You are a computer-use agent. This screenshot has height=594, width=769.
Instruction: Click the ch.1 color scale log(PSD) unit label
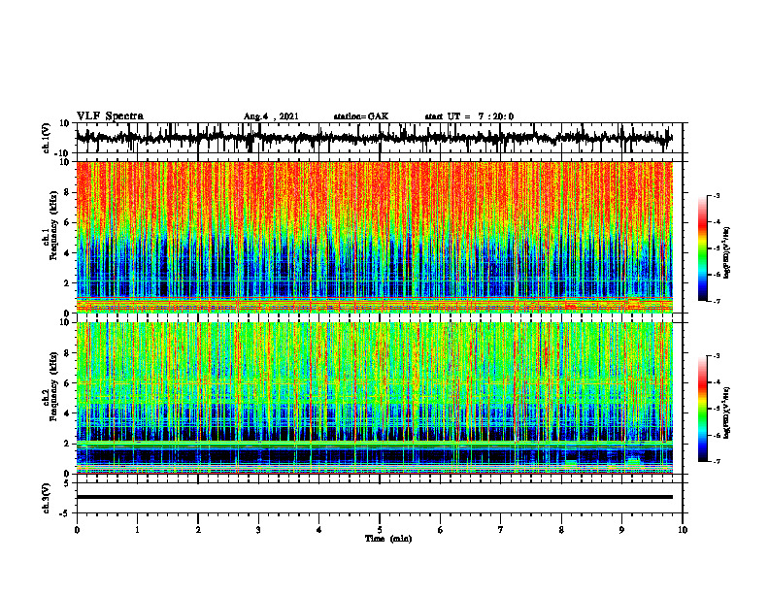pos(727,253)
